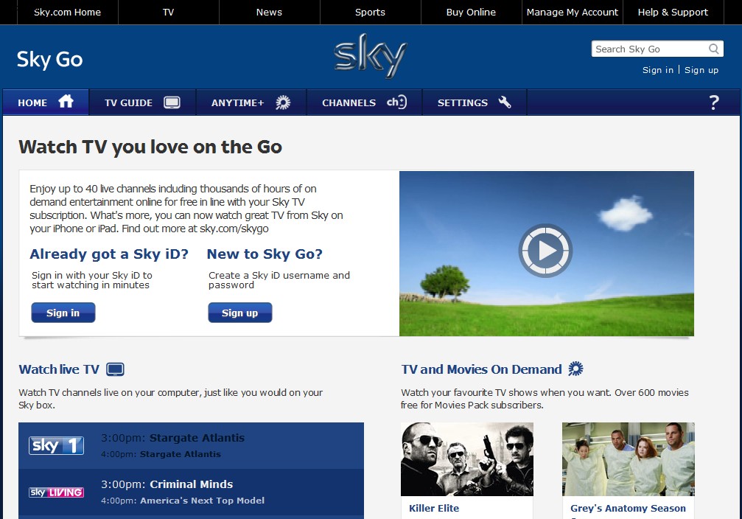The width and height of the screenshot is (742, 519).
Task: Click the 'New to Sky Go?' heading
Action: pyautogui.click(x=265, y=254)
